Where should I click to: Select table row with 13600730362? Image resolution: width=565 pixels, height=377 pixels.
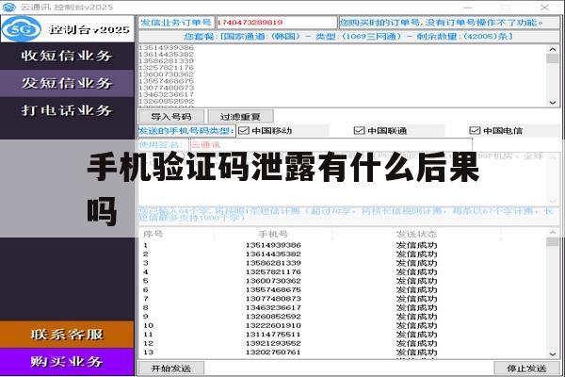343,281
